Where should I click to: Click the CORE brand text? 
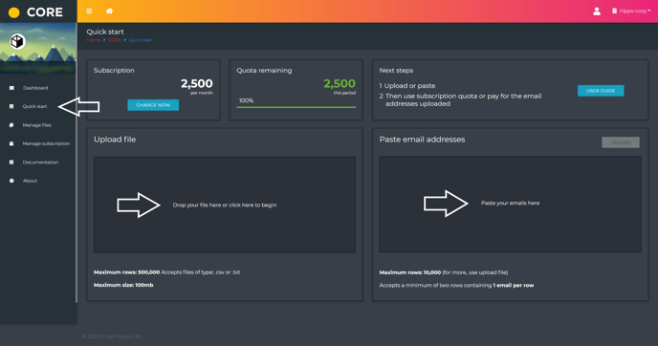click(x=45, y=12)
